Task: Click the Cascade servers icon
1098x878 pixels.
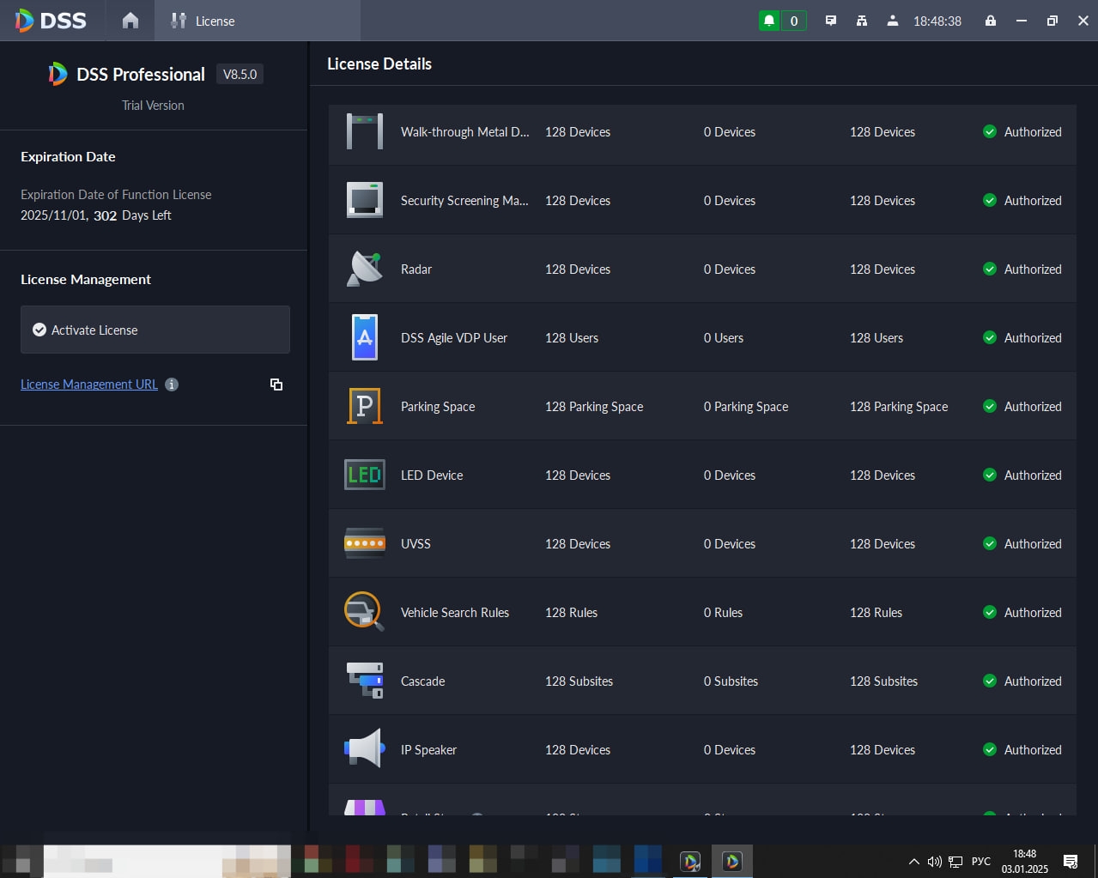Action: point(365,681)
